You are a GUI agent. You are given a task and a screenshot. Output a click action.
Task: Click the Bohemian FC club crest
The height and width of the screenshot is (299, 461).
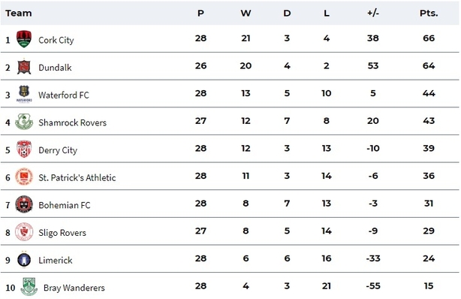click(24, 204)
